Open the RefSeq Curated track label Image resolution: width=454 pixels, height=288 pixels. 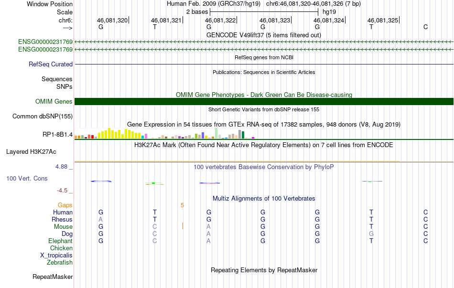[50, 64]
